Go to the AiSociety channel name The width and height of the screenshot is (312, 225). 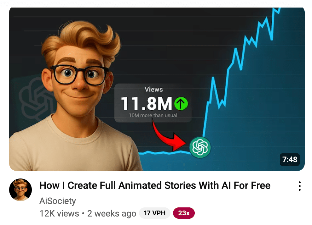coord(57,201)
